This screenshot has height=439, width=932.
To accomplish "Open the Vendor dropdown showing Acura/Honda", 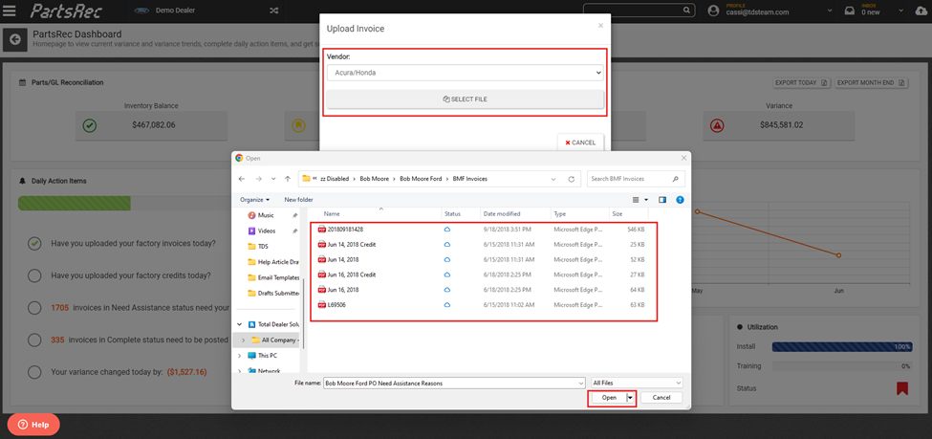I will pyautogui.click(x=465, y=73).
